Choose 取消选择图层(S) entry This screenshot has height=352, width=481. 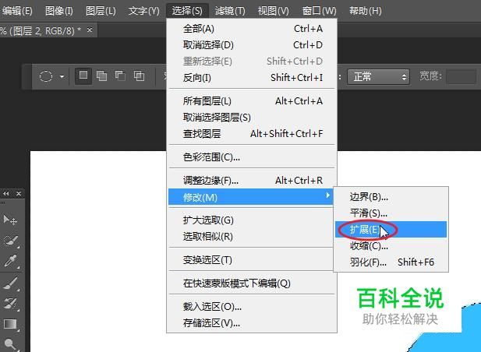(x=252, y=118)
